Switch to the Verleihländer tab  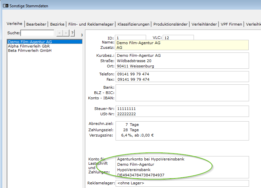[204, 24]
